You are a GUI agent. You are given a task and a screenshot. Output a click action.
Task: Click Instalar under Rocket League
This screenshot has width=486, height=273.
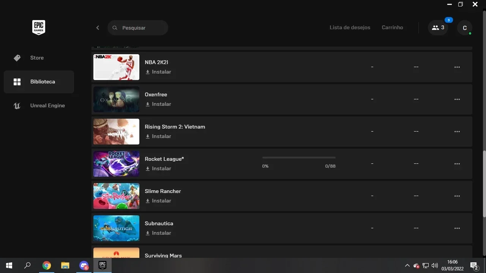click(x=158, y=169)
